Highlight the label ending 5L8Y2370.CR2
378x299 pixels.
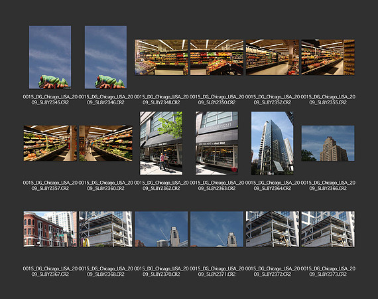[161, 272]
